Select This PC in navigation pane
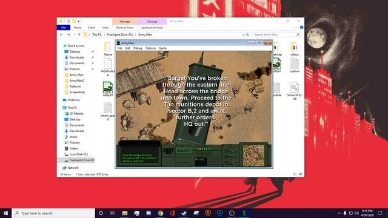This screenshot has height=218, width=388. click(72, 108)
